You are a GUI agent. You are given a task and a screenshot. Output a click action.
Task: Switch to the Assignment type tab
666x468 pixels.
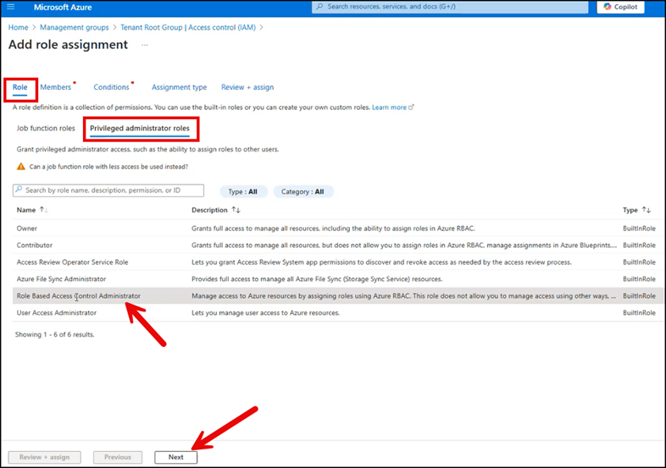point(180,87)
